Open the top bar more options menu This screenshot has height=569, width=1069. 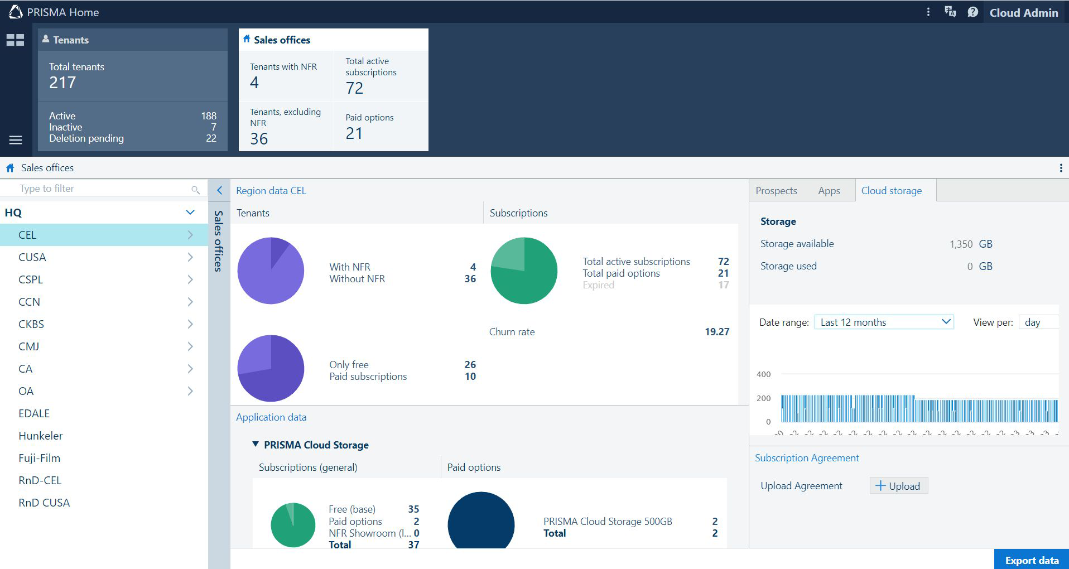point(928,12)
